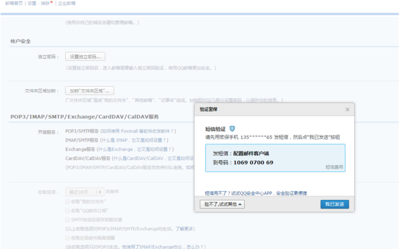Toggle the 收取"QQ邮件订阅" checkbox

68,210
